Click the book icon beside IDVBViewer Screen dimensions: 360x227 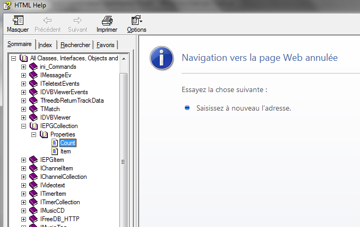(x=33, y=117)
